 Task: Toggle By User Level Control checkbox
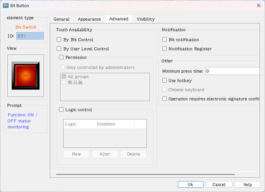coord(59,49)
